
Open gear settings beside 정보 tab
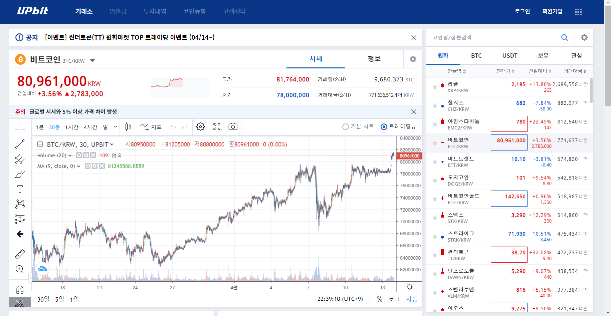(x=413, y=59)
